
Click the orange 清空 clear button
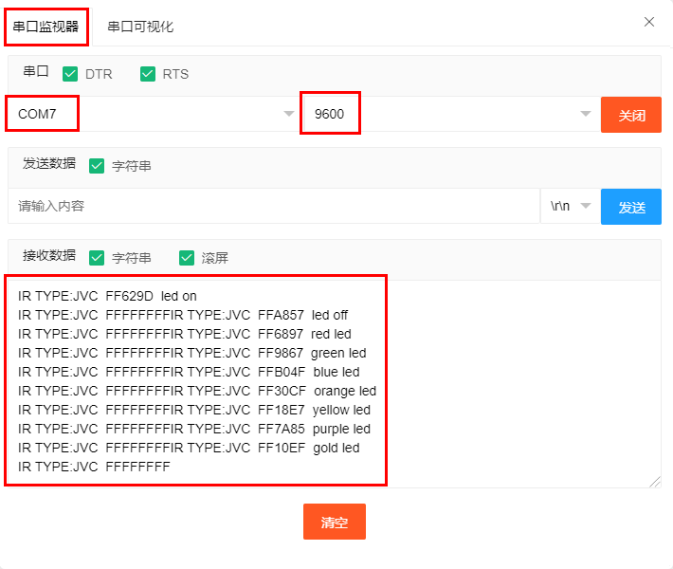(x=335, y=522)
